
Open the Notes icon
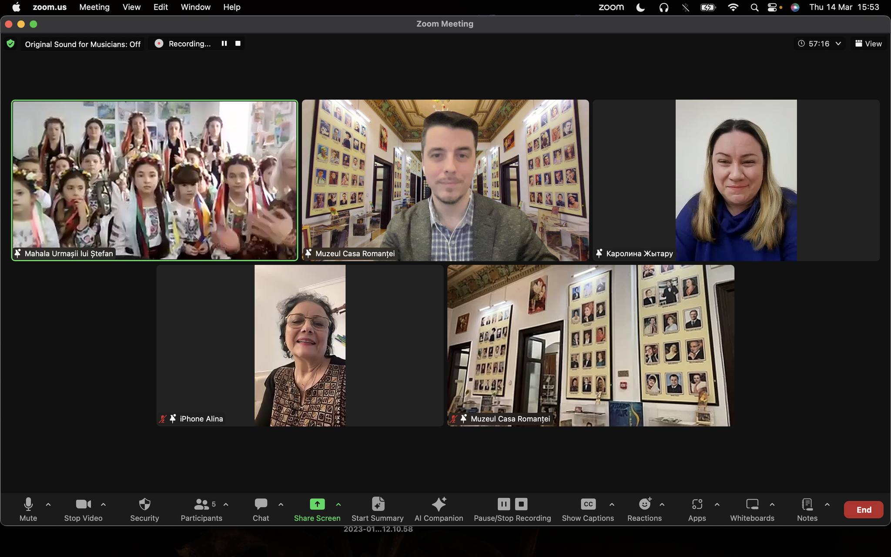click(x=807, y=504)
